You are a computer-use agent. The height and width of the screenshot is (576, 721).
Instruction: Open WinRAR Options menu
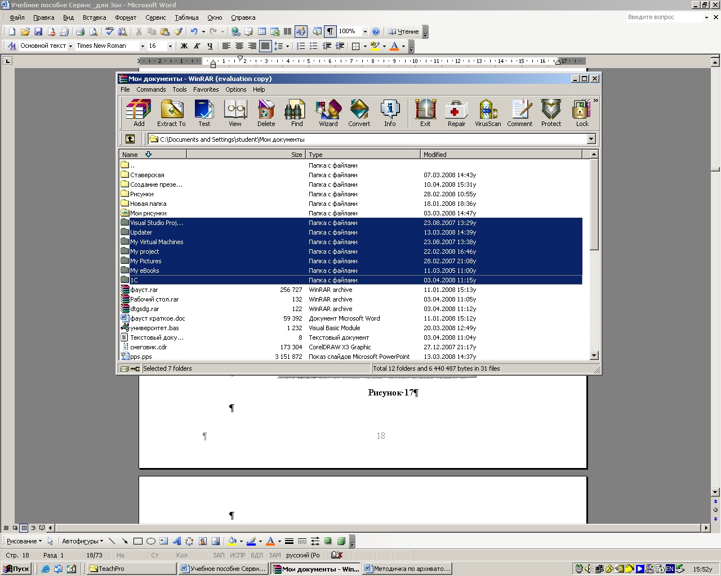[236, 89]
